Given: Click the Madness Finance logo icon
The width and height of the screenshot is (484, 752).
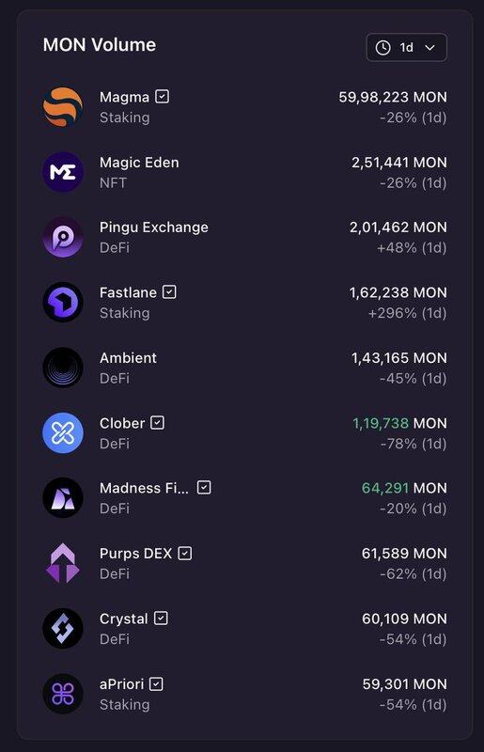Looking at the screenshot, I should tap(63, 498).
